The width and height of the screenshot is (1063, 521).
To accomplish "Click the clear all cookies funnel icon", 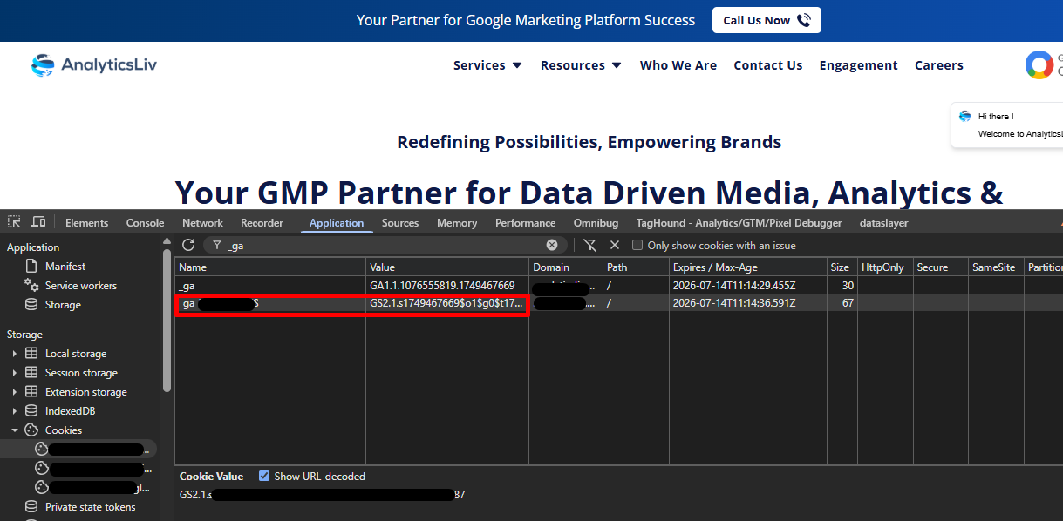I will (590, 246).
